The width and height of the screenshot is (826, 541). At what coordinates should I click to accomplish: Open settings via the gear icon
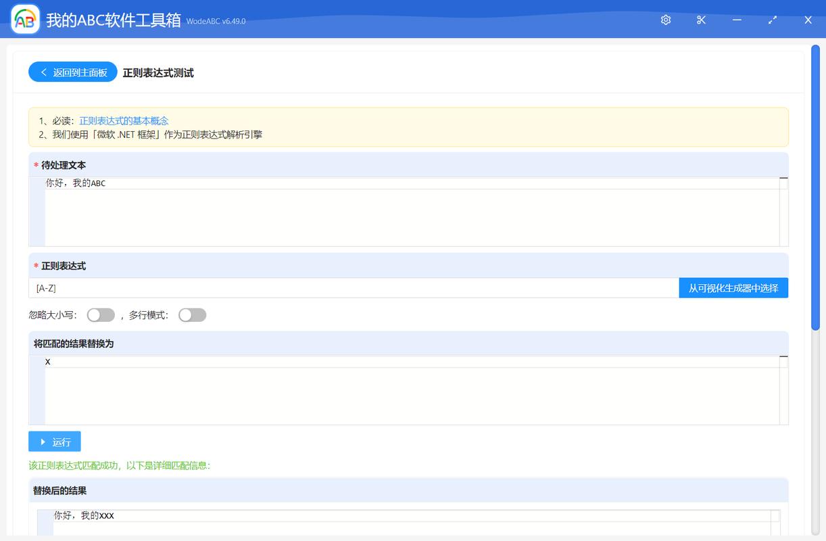[x=666, y=20]
